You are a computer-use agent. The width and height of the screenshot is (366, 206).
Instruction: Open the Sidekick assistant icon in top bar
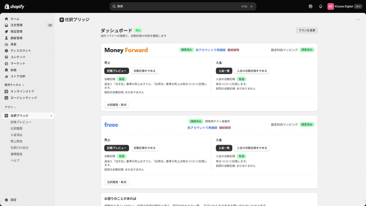click(x=310, y=7)
